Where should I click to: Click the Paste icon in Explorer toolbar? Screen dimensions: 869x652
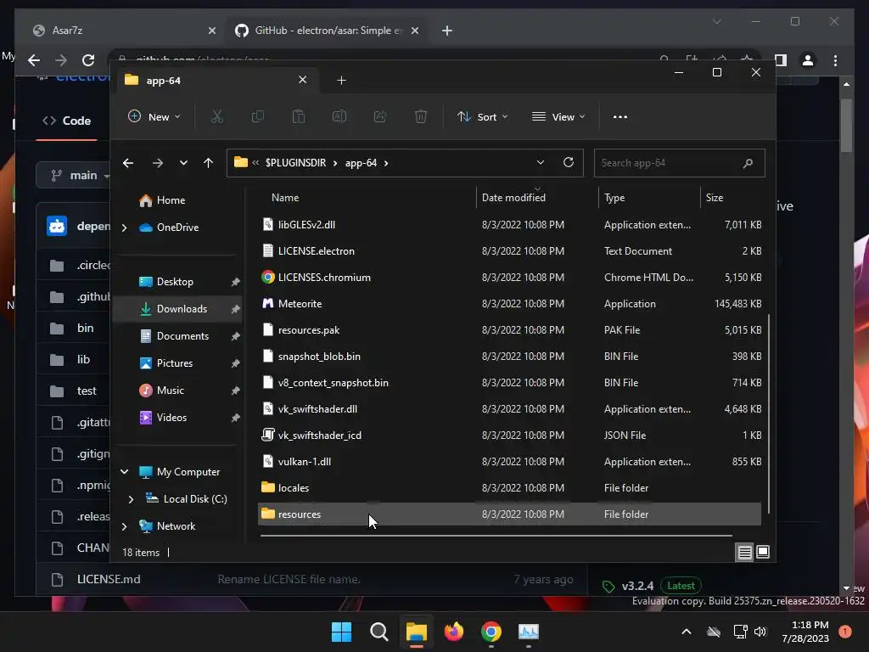pos(298,117)
